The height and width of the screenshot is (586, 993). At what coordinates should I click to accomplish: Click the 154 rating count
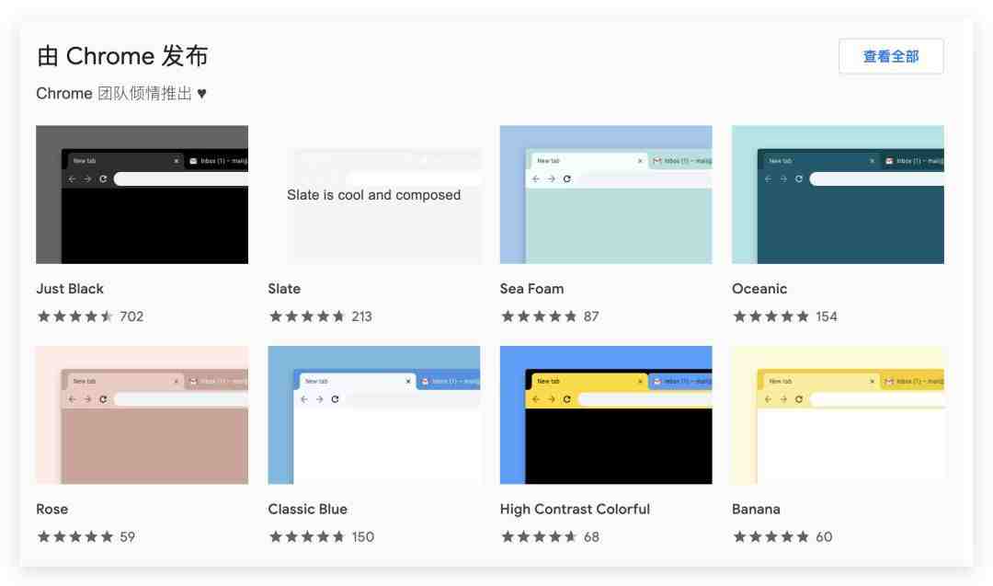tap(827, 316)
